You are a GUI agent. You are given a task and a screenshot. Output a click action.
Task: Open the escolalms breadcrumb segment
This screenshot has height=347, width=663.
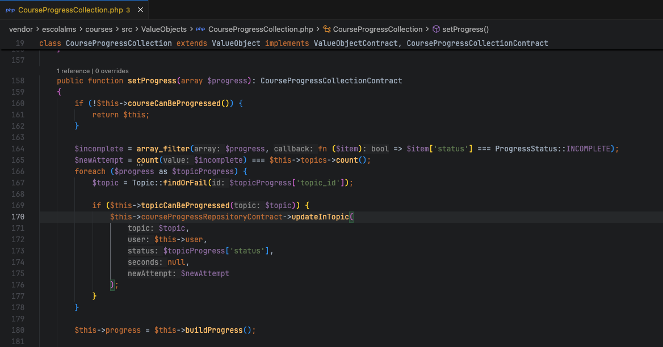pyautogui.click(x=60, y=29)
